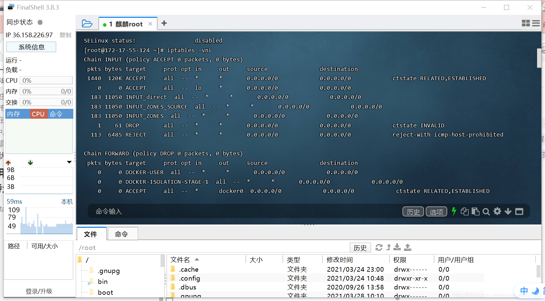This screenshot has width=545, height=301.
Task: Download selected file icon
Action: click(397, 247)
